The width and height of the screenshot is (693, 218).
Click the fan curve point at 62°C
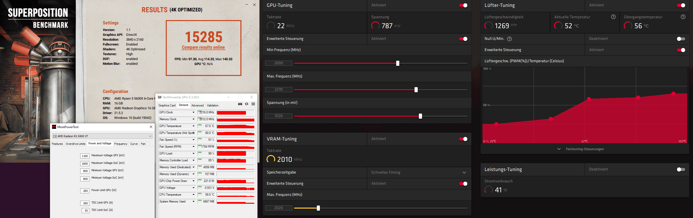click(589, 99)
